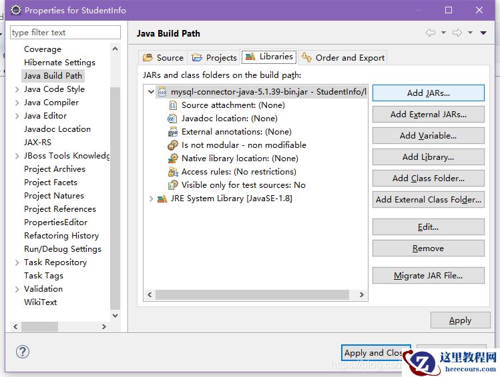This screenshot has height=377, width=500.
Task: Click the Native library location icon
Action: pos(173,159)
